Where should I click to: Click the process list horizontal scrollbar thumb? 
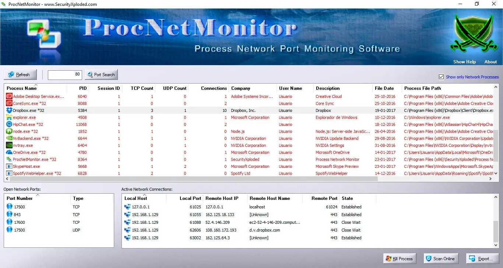tap(194, 179)
